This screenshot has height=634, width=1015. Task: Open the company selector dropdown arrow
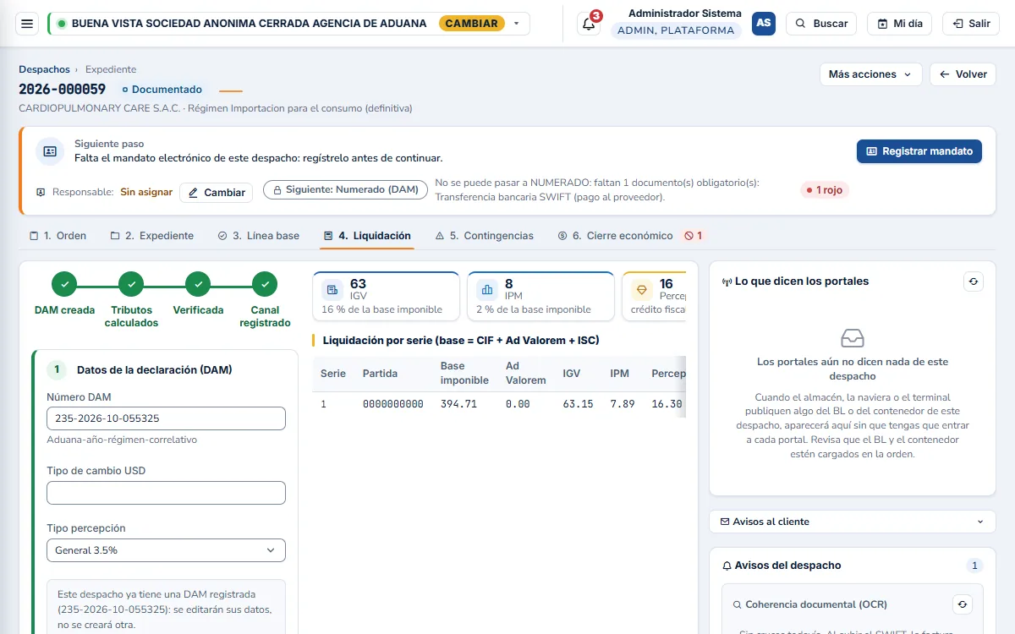point(517,24)
